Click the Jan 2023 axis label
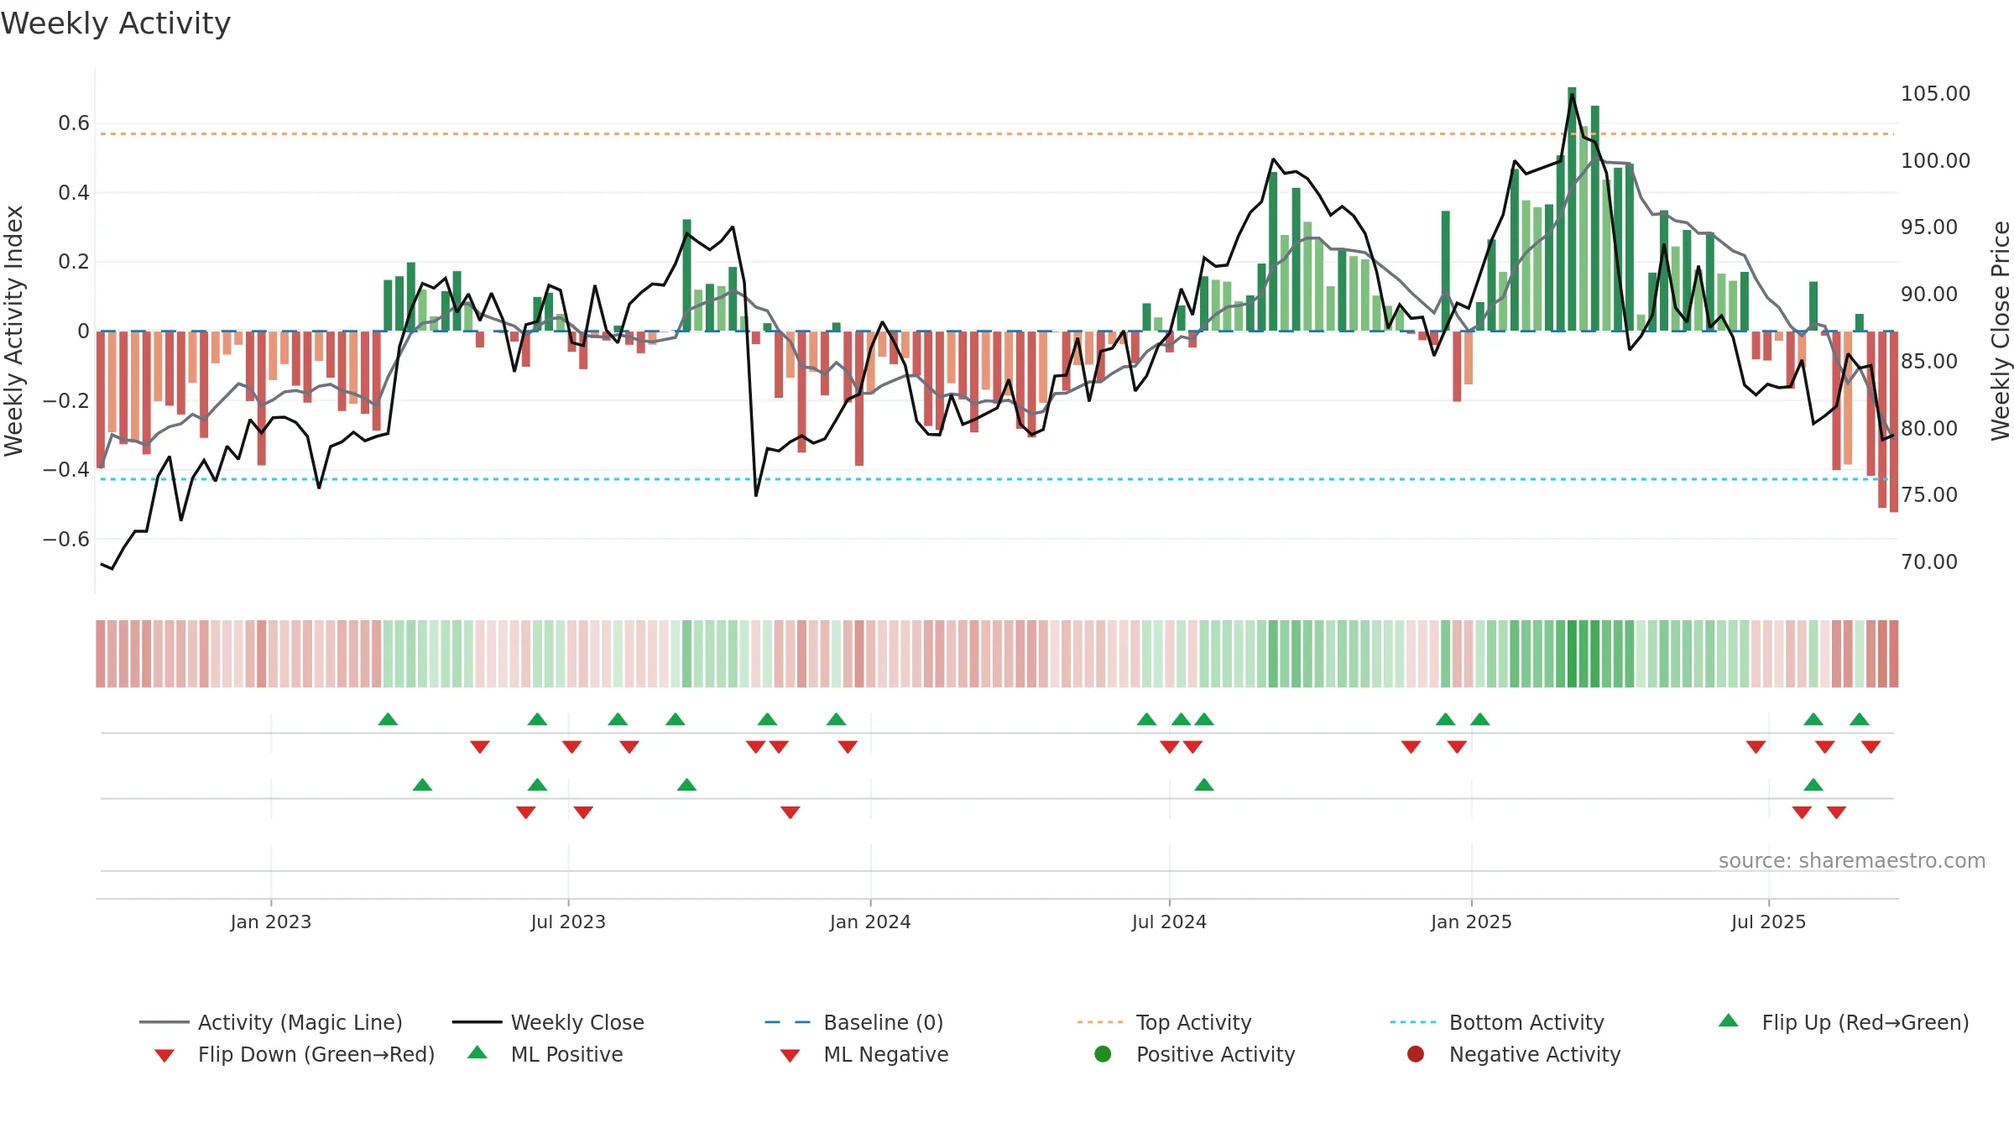Viewport: 2014px width, 1133px height. [271, 922]
